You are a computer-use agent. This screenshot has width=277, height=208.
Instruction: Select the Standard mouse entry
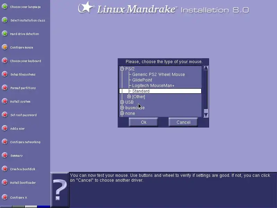pos(160,91)
